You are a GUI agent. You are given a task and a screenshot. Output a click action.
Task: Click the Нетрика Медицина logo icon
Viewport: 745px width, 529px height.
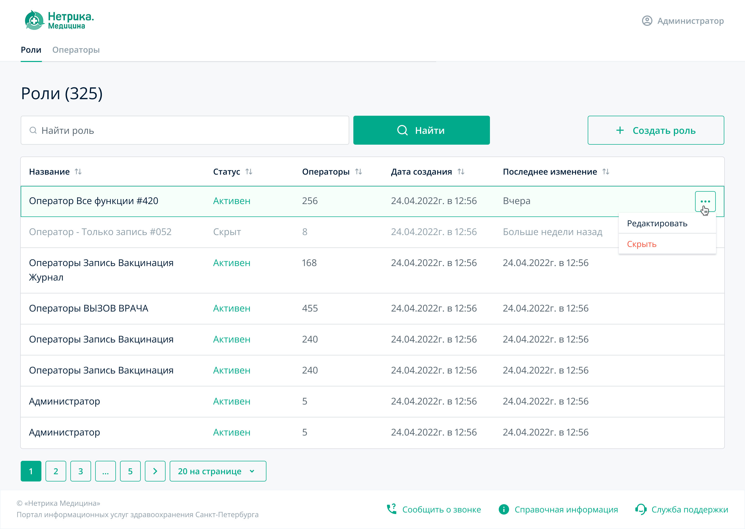tap(34, 20)
